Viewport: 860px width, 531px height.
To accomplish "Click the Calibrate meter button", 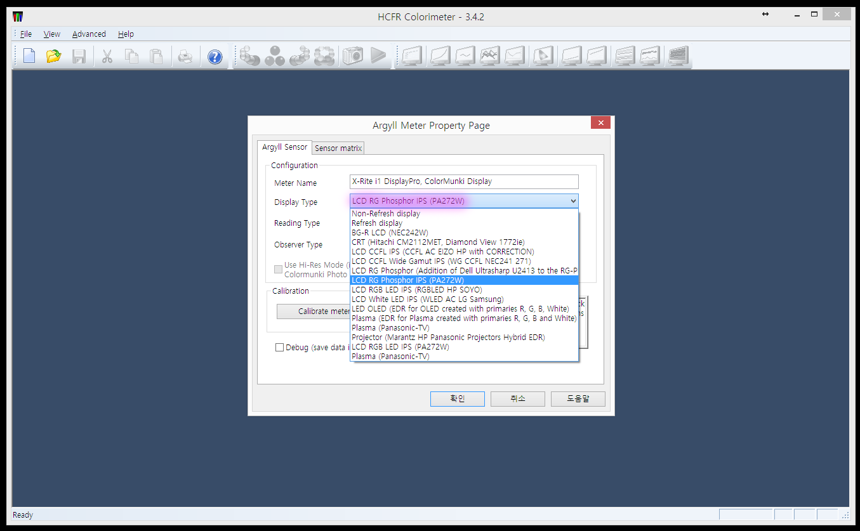I will tap(314, 311).
